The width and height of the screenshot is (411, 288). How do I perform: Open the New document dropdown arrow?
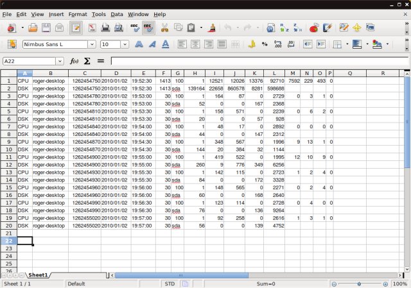coord(22,28)
